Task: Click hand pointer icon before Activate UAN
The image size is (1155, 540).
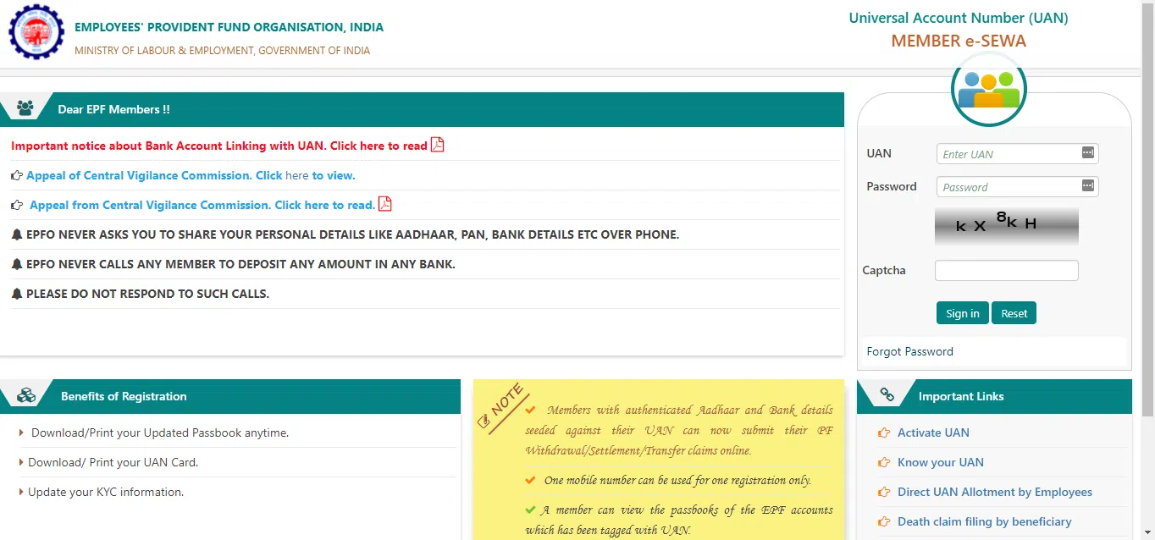Action: coord(884,433)
